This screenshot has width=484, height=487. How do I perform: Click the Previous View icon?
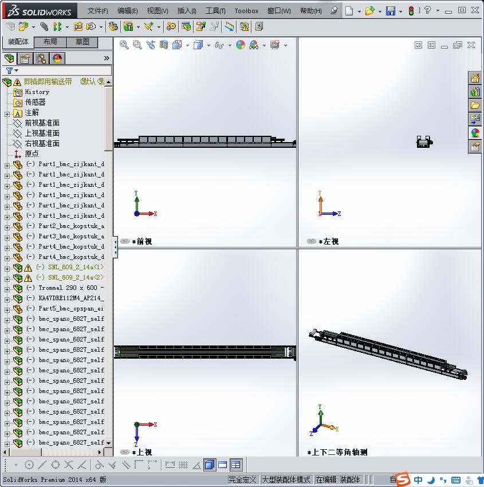click(151, 45)
